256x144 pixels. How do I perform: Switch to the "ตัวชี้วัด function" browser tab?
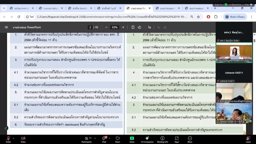[79, 8]
